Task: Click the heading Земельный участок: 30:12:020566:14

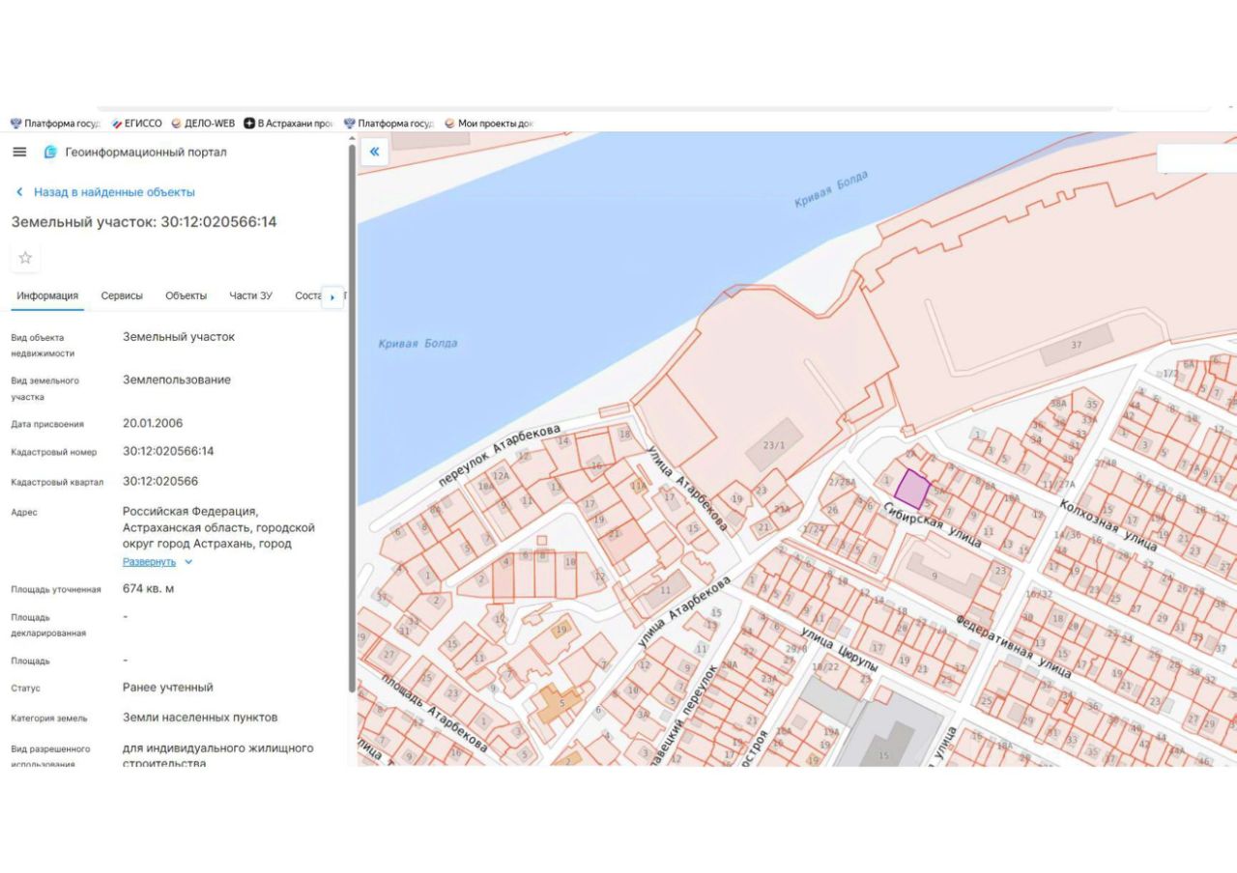Action: pos(144,222)
